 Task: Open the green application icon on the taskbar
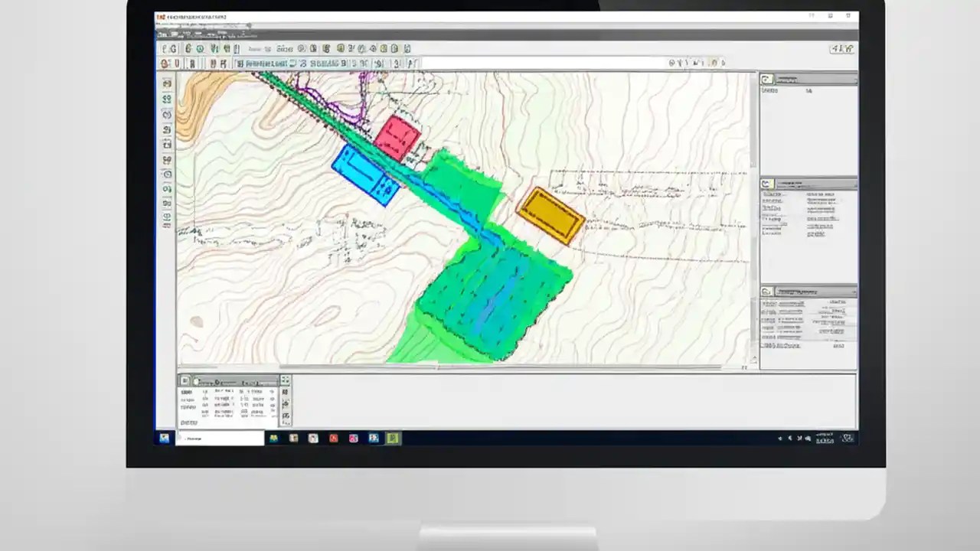coord(393,438)
